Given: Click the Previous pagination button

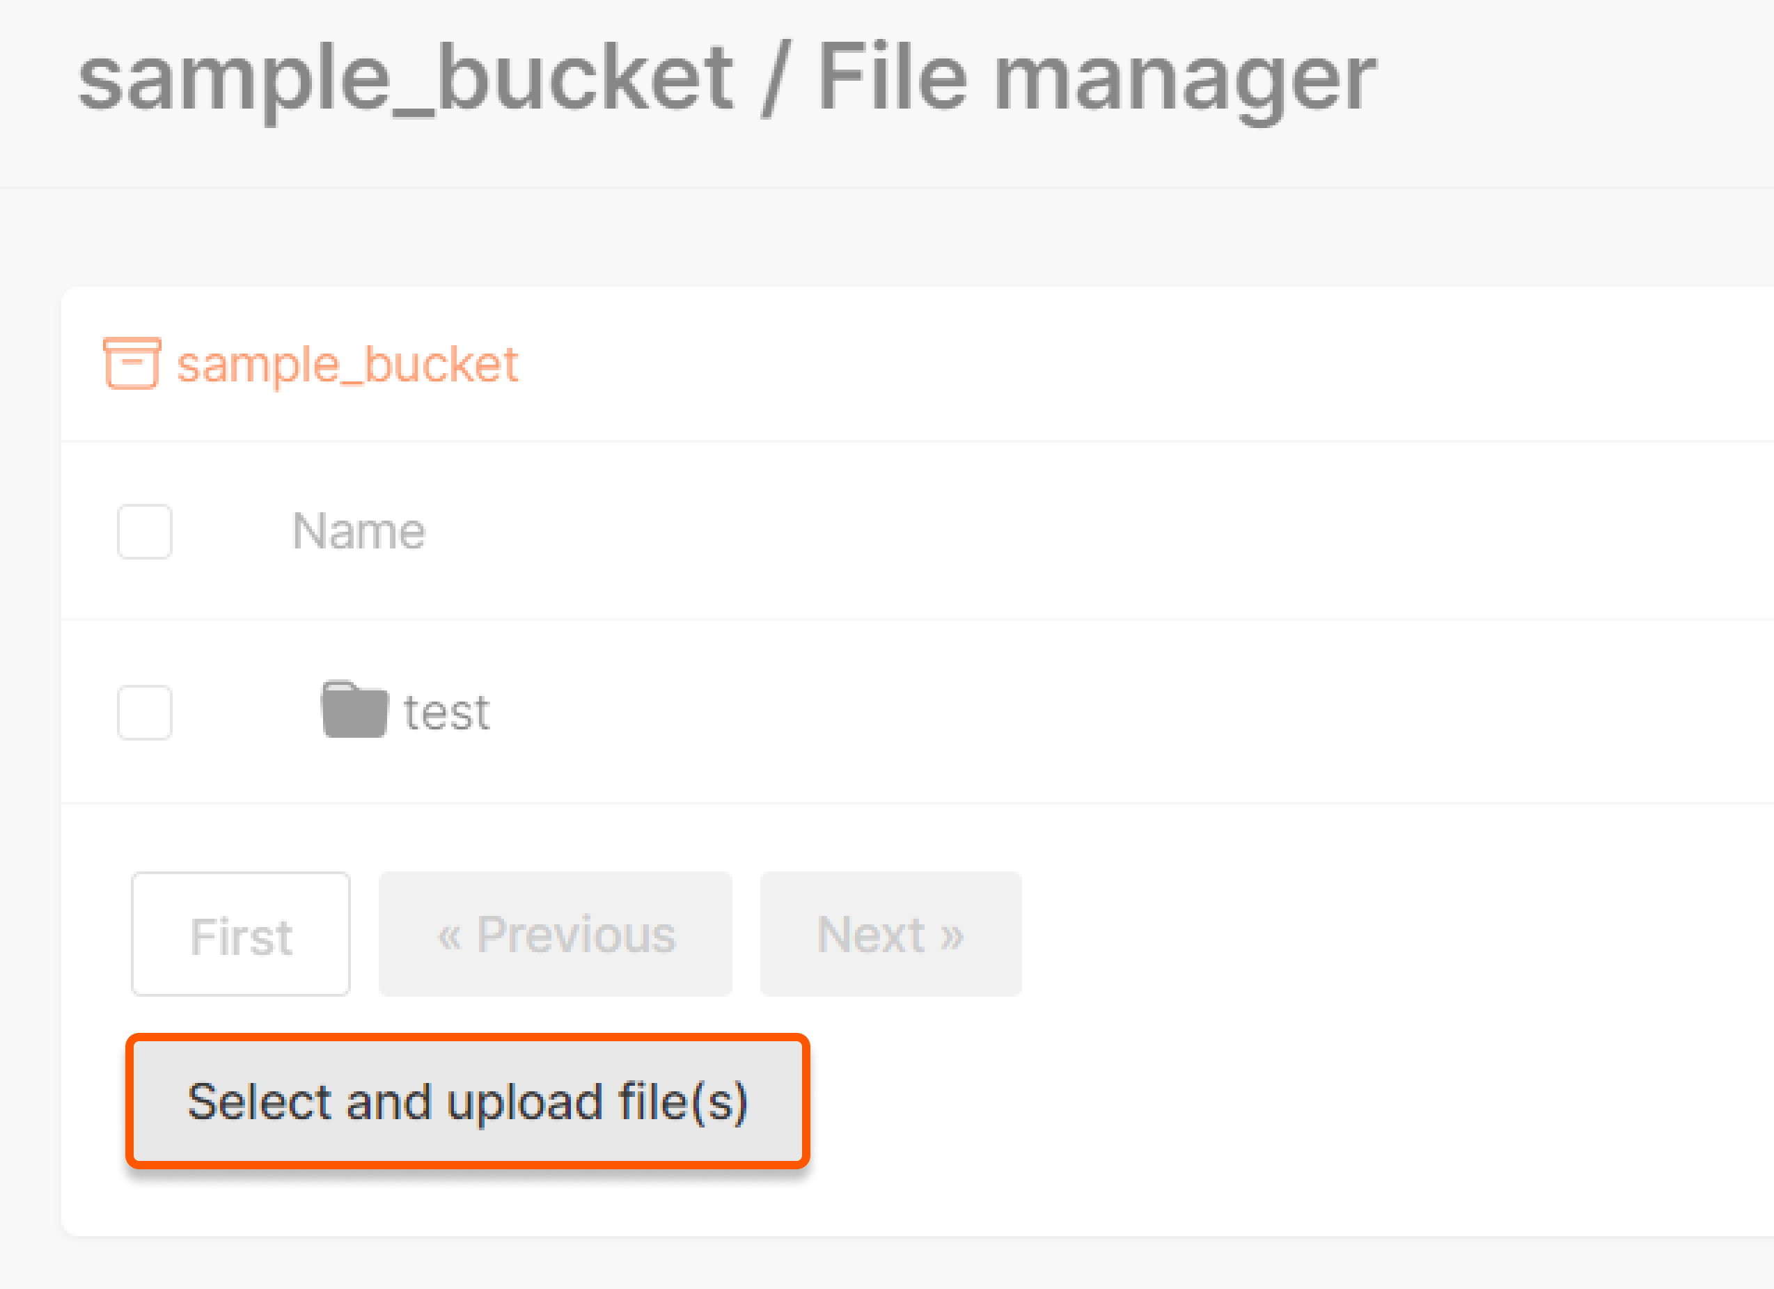Looking at the screenshot, I should pyautogui.click(x=556, y=934).
